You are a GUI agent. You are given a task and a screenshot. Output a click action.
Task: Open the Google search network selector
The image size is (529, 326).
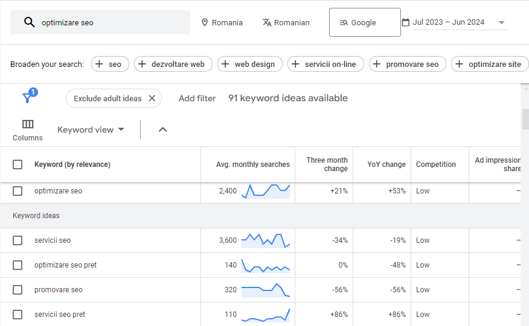click(x=364, y=22)
